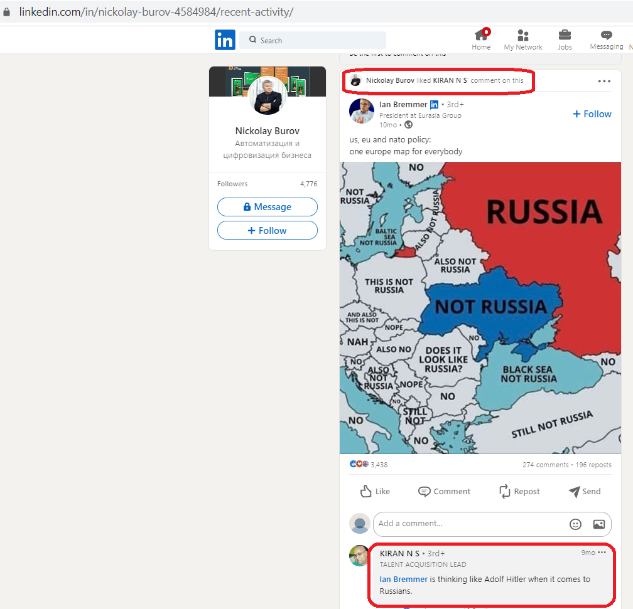The height and width of the screenshot is (609, 633).
Task: Follow Nickolay Burov from profile card
Action: [x=268, y=231]
